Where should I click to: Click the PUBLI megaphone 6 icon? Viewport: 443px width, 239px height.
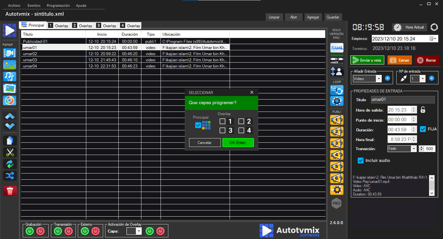pos(337,178)
